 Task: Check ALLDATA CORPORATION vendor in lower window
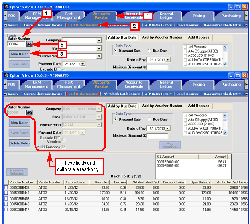(x=185, y=128)
